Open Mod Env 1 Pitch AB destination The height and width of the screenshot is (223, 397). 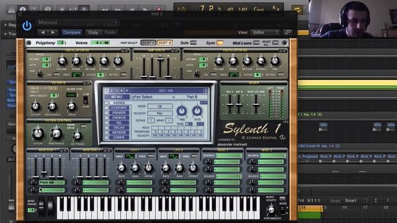pyautogui.click(x=51, y=182)
